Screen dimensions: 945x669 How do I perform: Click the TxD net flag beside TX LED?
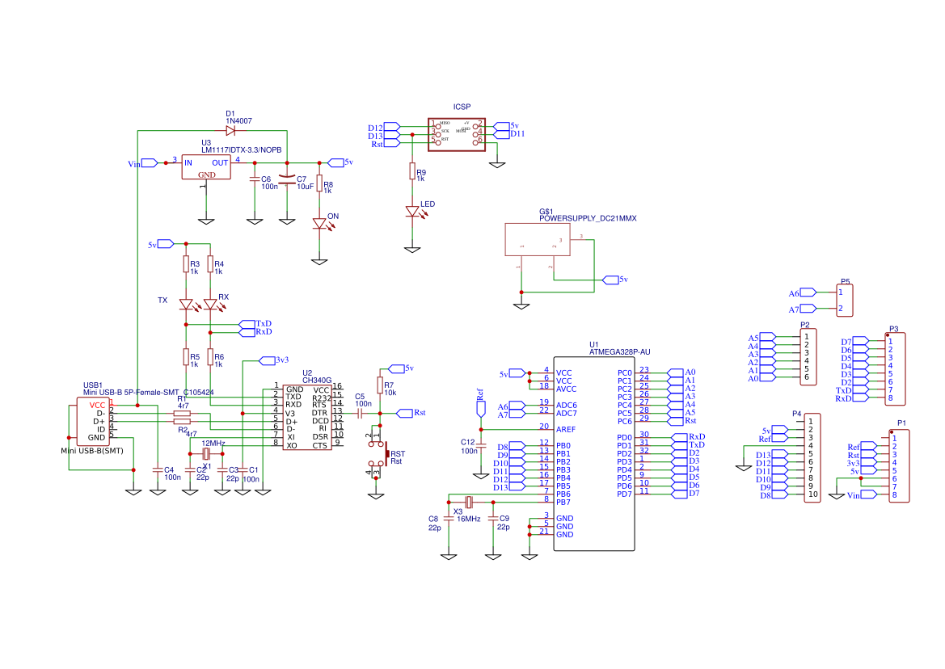coord(247,324)
